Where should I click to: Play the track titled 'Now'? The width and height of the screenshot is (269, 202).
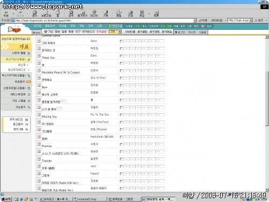[x=39, y=85]
